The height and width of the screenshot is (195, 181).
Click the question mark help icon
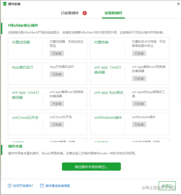tap(10, 186)
